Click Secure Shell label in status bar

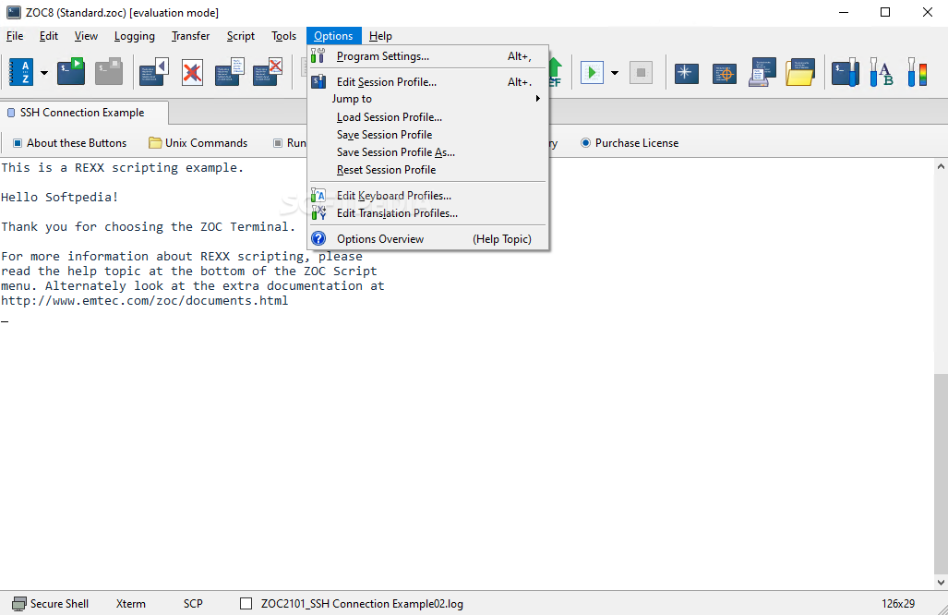59,604
